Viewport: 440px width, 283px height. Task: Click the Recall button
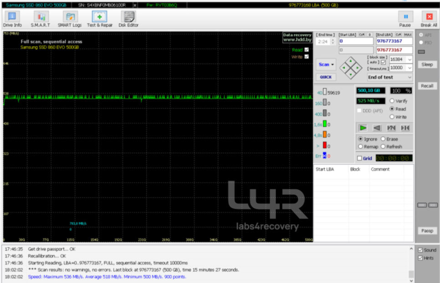click(x=427, y=86)
